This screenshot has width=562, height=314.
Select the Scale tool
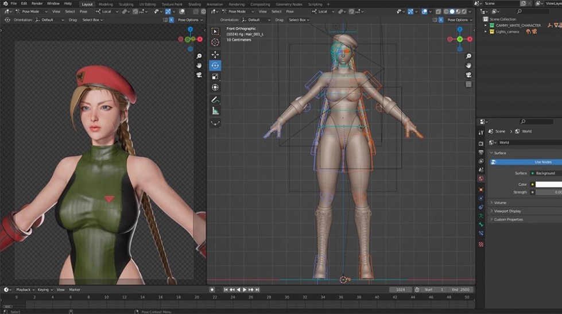[215, 76]
